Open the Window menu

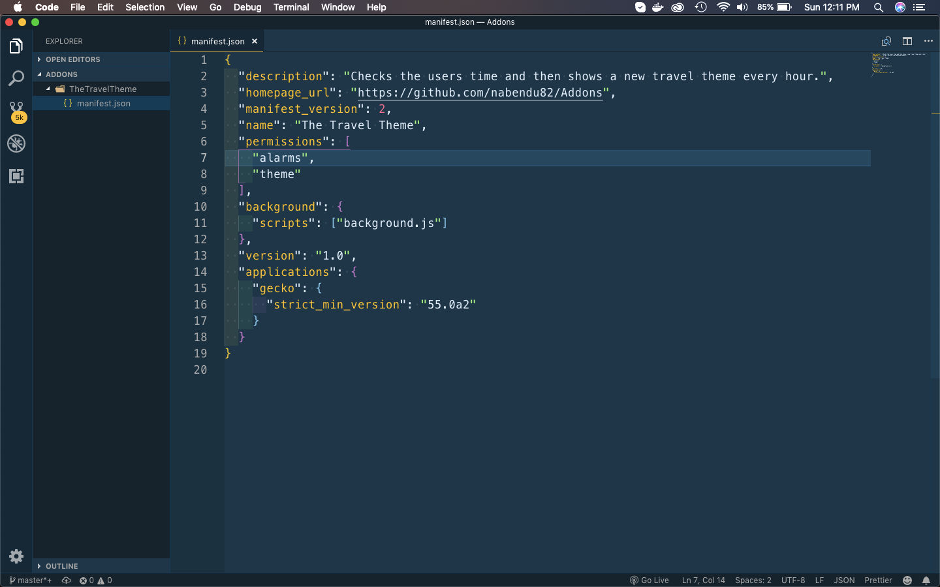337,7
